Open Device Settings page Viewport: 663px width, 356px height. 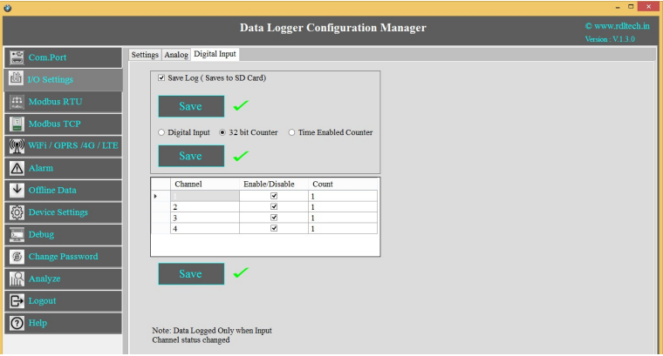[64, 212]
